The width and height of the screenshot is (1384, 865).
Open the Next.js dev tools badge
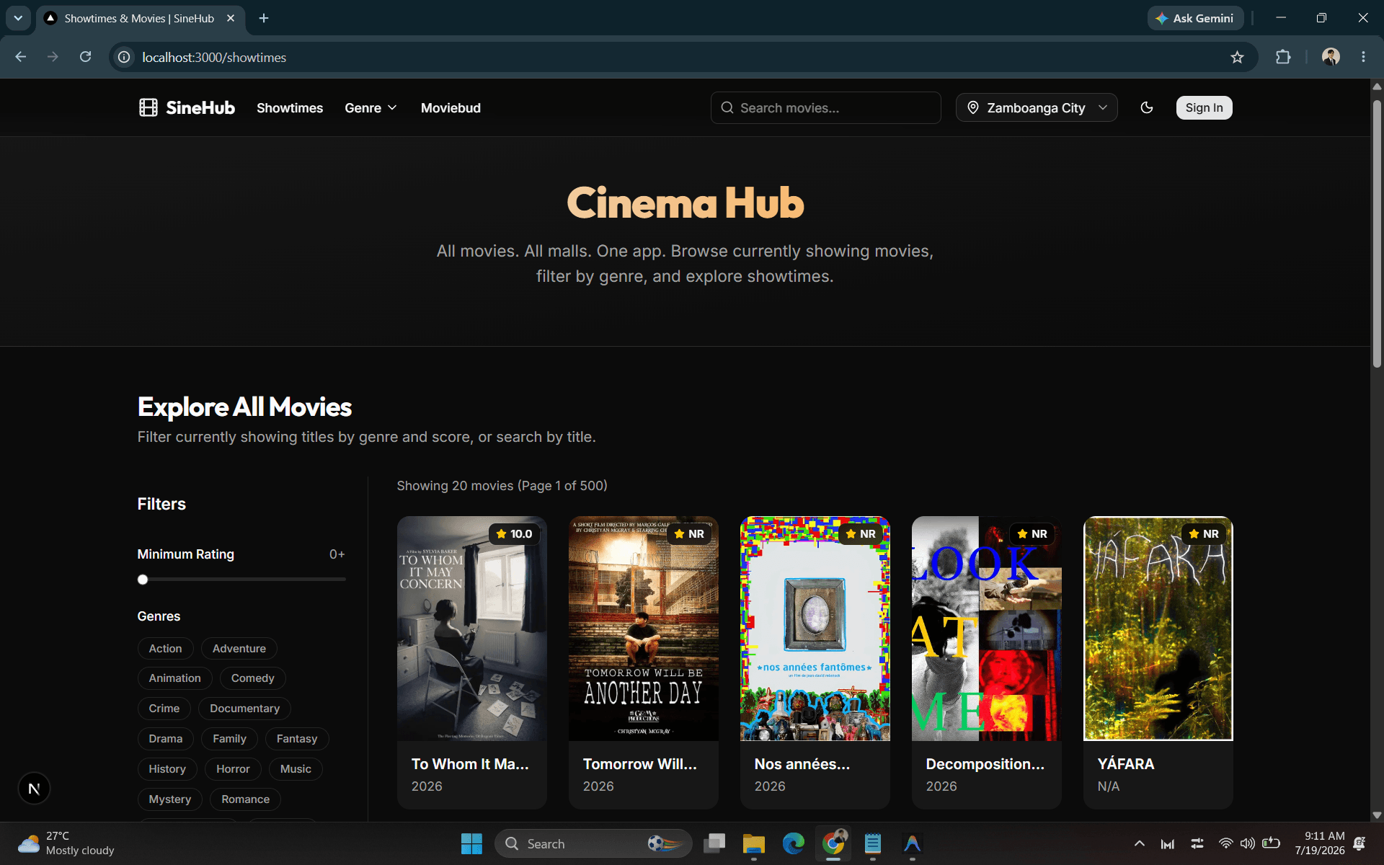pos(34,789)
